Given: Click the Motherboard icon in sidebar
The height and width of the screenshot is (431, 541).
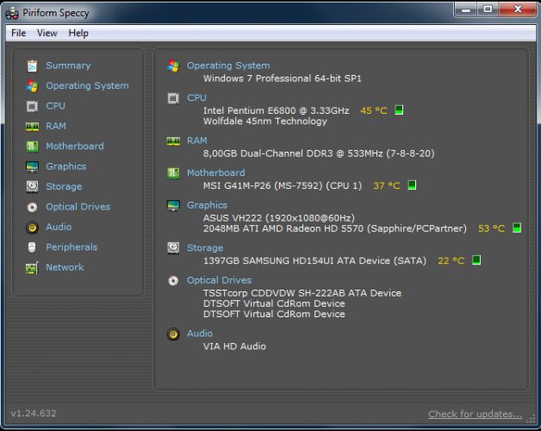Looking at the screenshot, I should pos(33,147).
